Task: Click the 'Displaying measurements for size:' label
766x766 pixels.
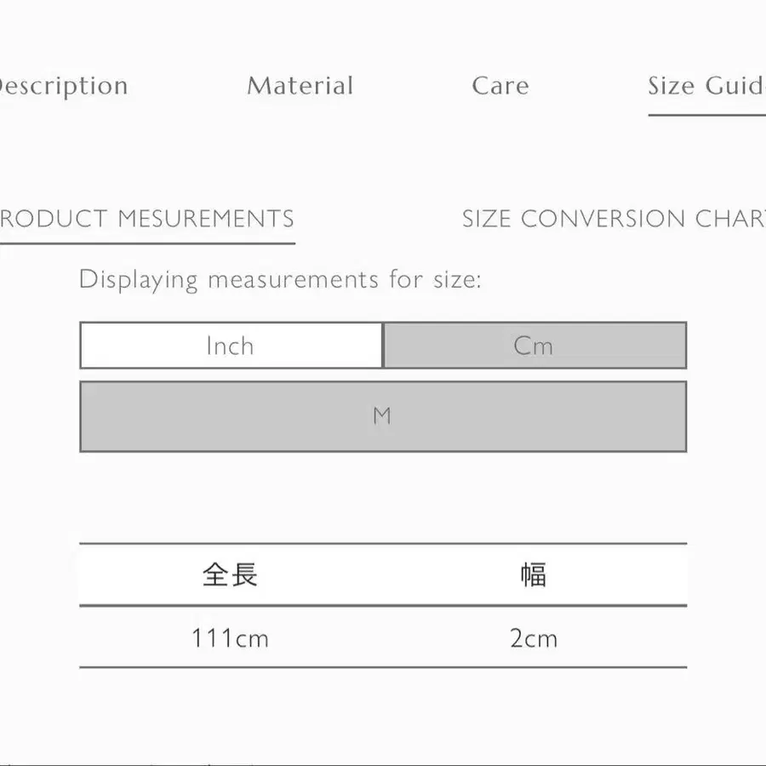Action: tap(280, 279)
